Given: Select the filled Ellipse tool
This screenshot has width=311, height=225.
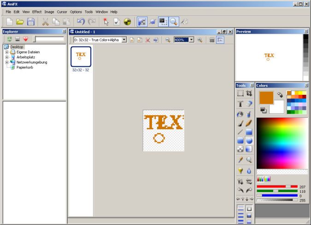Looking at the screenshot, I should pyautogui.click(x=249, y=141).
